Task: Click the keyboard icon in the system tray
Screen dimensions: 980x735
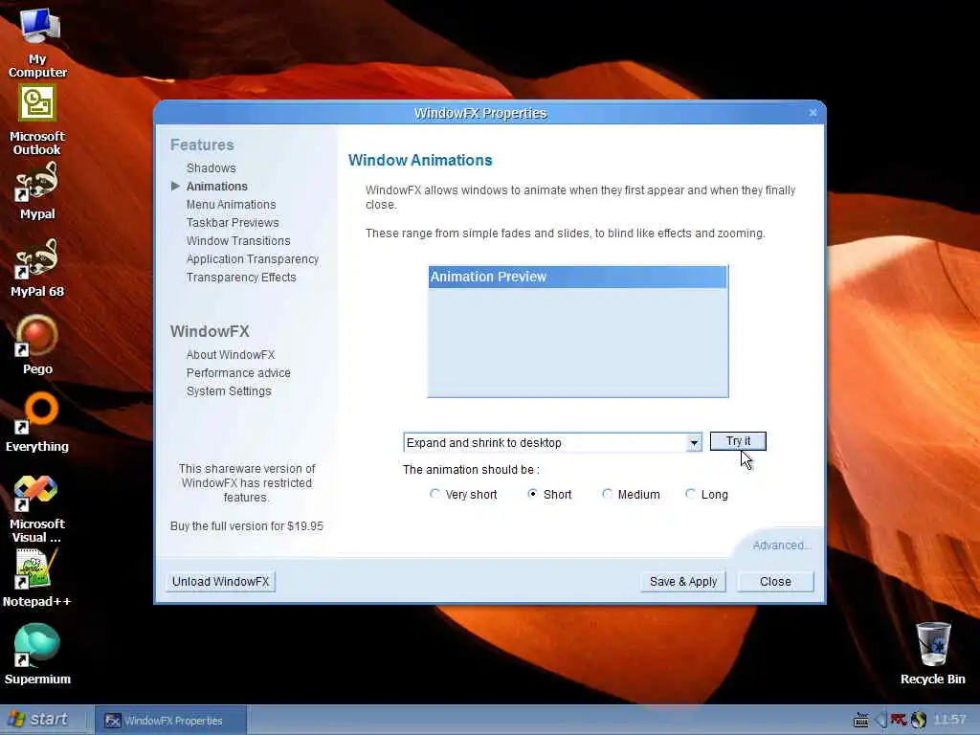Action: pos(860,721)
